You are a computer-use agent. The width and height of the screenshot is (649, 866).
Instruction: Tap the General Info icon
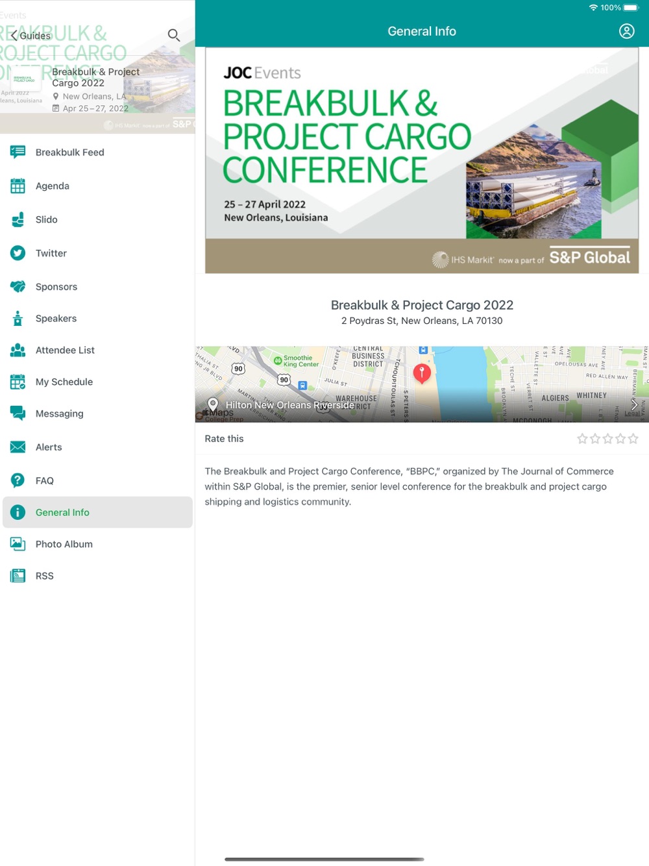pyautogui.click(x=18, y=512)
